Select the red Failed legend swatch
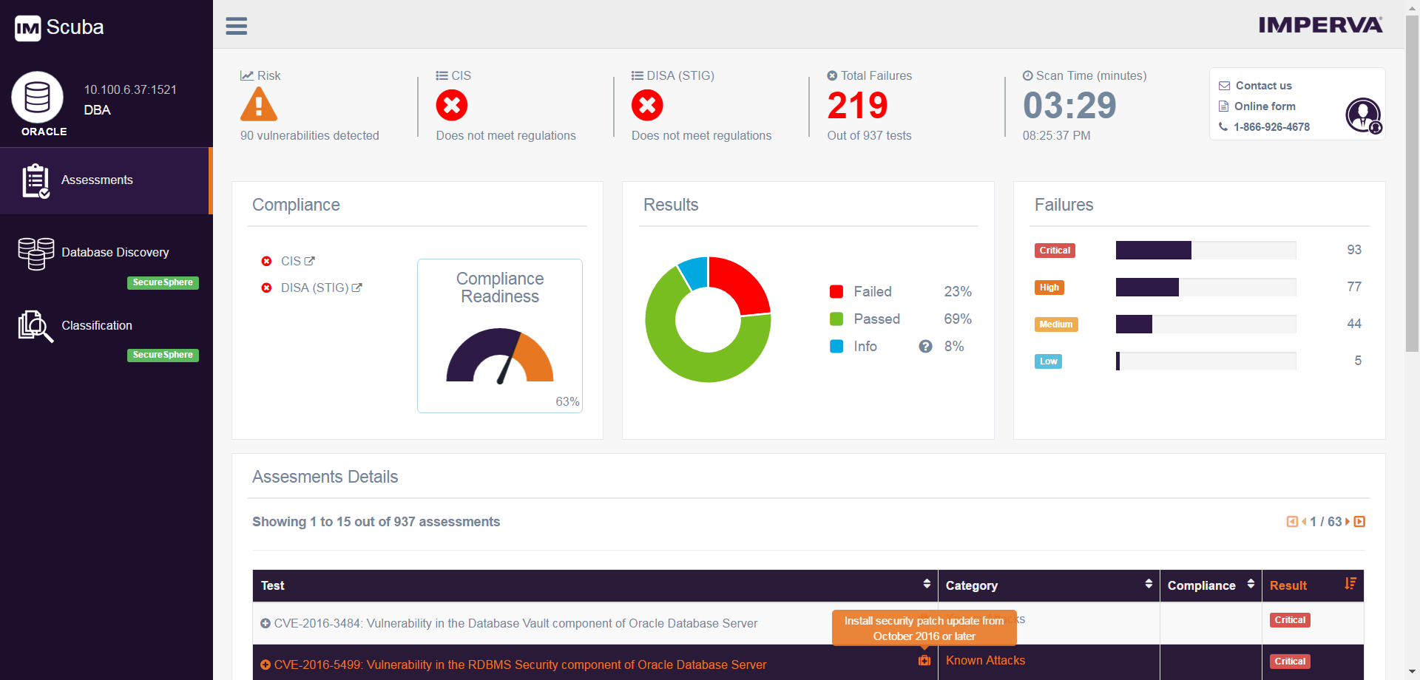This screenshot has height=680, width=1420. pyautogui.click(x=836, y=292)
